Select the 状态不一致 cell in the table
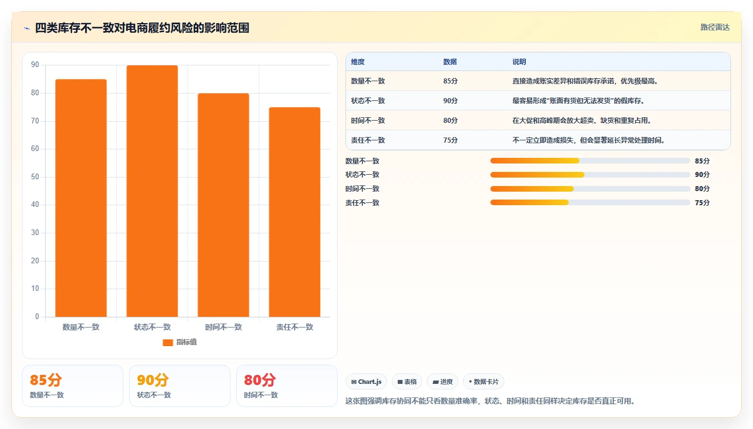Image resolution: width=753 pixels, height=429 pixels. (x=368, y=100)
